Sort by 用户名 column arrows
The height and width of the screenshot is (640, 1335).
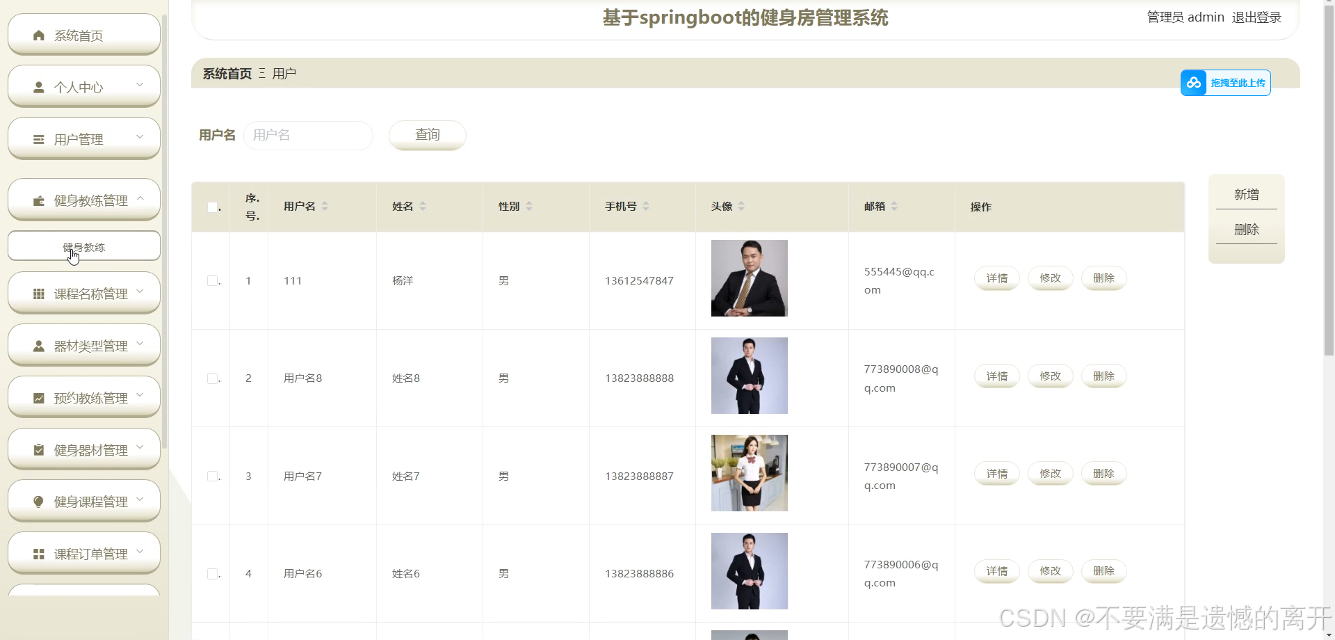(325, 207)
